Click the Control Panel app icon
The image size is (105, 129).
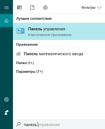[x=21, y=31]
